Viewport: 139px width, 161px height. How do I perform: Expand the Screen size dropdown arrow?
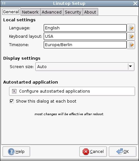(x=131, y=66)
